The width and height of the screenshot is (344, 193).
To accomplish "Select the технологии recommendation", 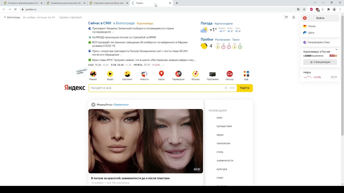I will coord(223,143).
